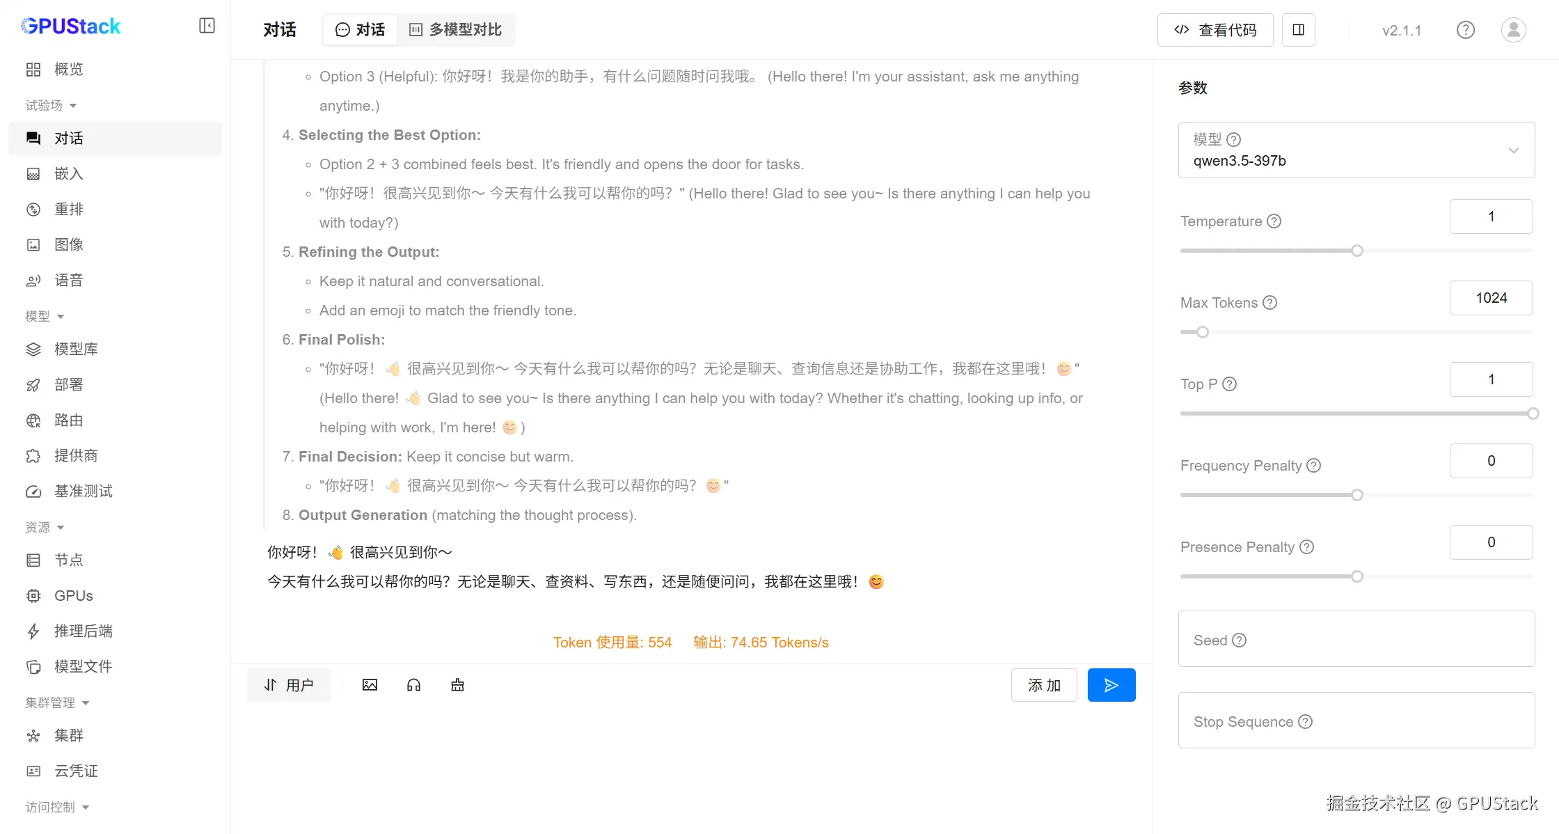
Task: Open the 模型 qwen3.5-397b dropdown
Action: 1356,150
